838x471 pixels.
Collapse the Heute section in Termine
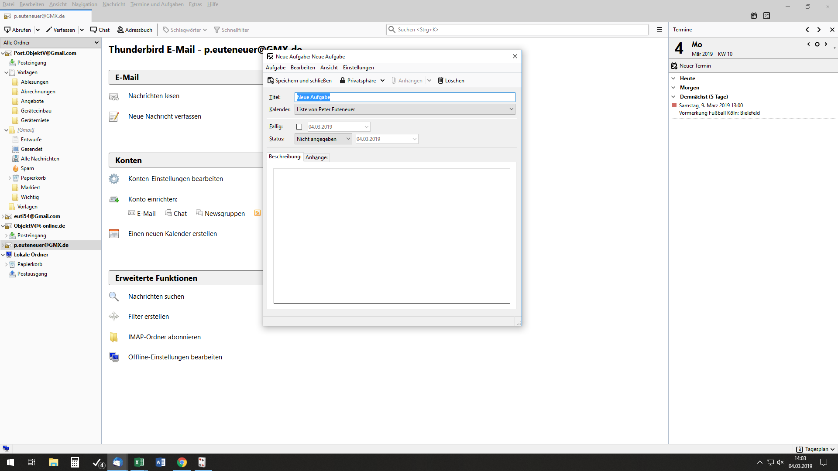[673, 78]
